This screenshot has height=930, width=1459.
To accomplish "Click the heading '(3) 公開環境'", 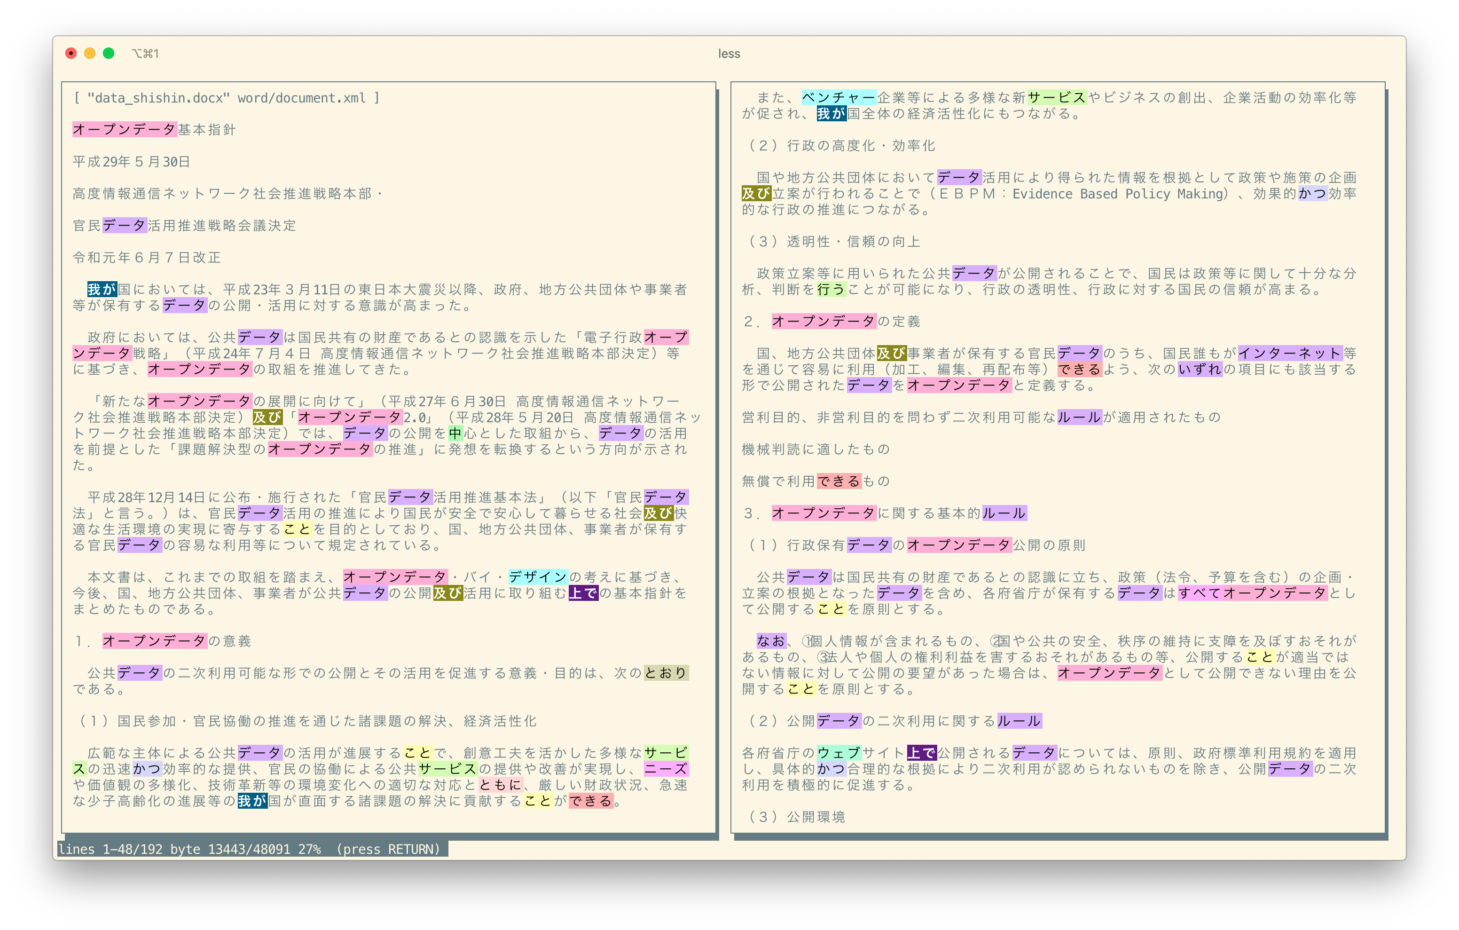I will point(797,817).
